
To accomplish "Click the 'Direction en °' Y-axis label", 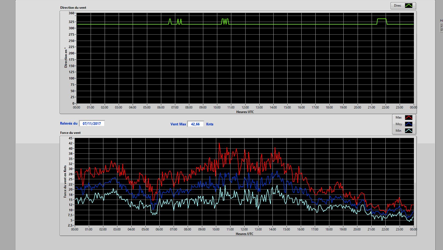I will click(x=66, y=58).
